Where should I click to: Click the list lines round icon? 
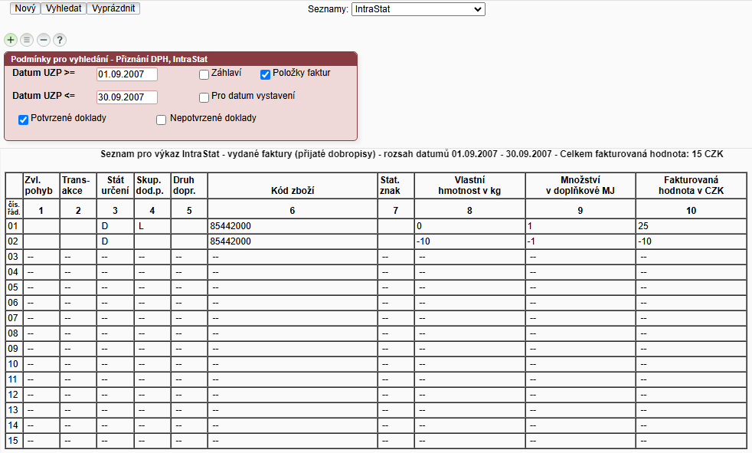pyautogui.click(x=27, y=39)
